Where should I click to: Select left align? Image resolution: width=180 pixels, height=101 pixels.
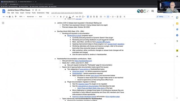tap(88, 17)
